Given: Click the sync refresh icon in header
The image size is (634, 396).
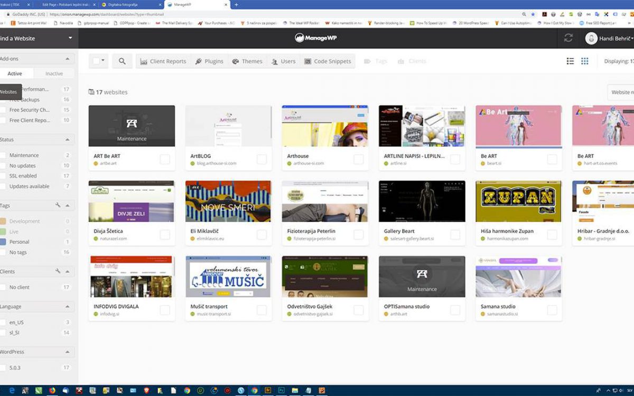Looking at the screenshot, I should pyautogui.click(x=568, y=38).
